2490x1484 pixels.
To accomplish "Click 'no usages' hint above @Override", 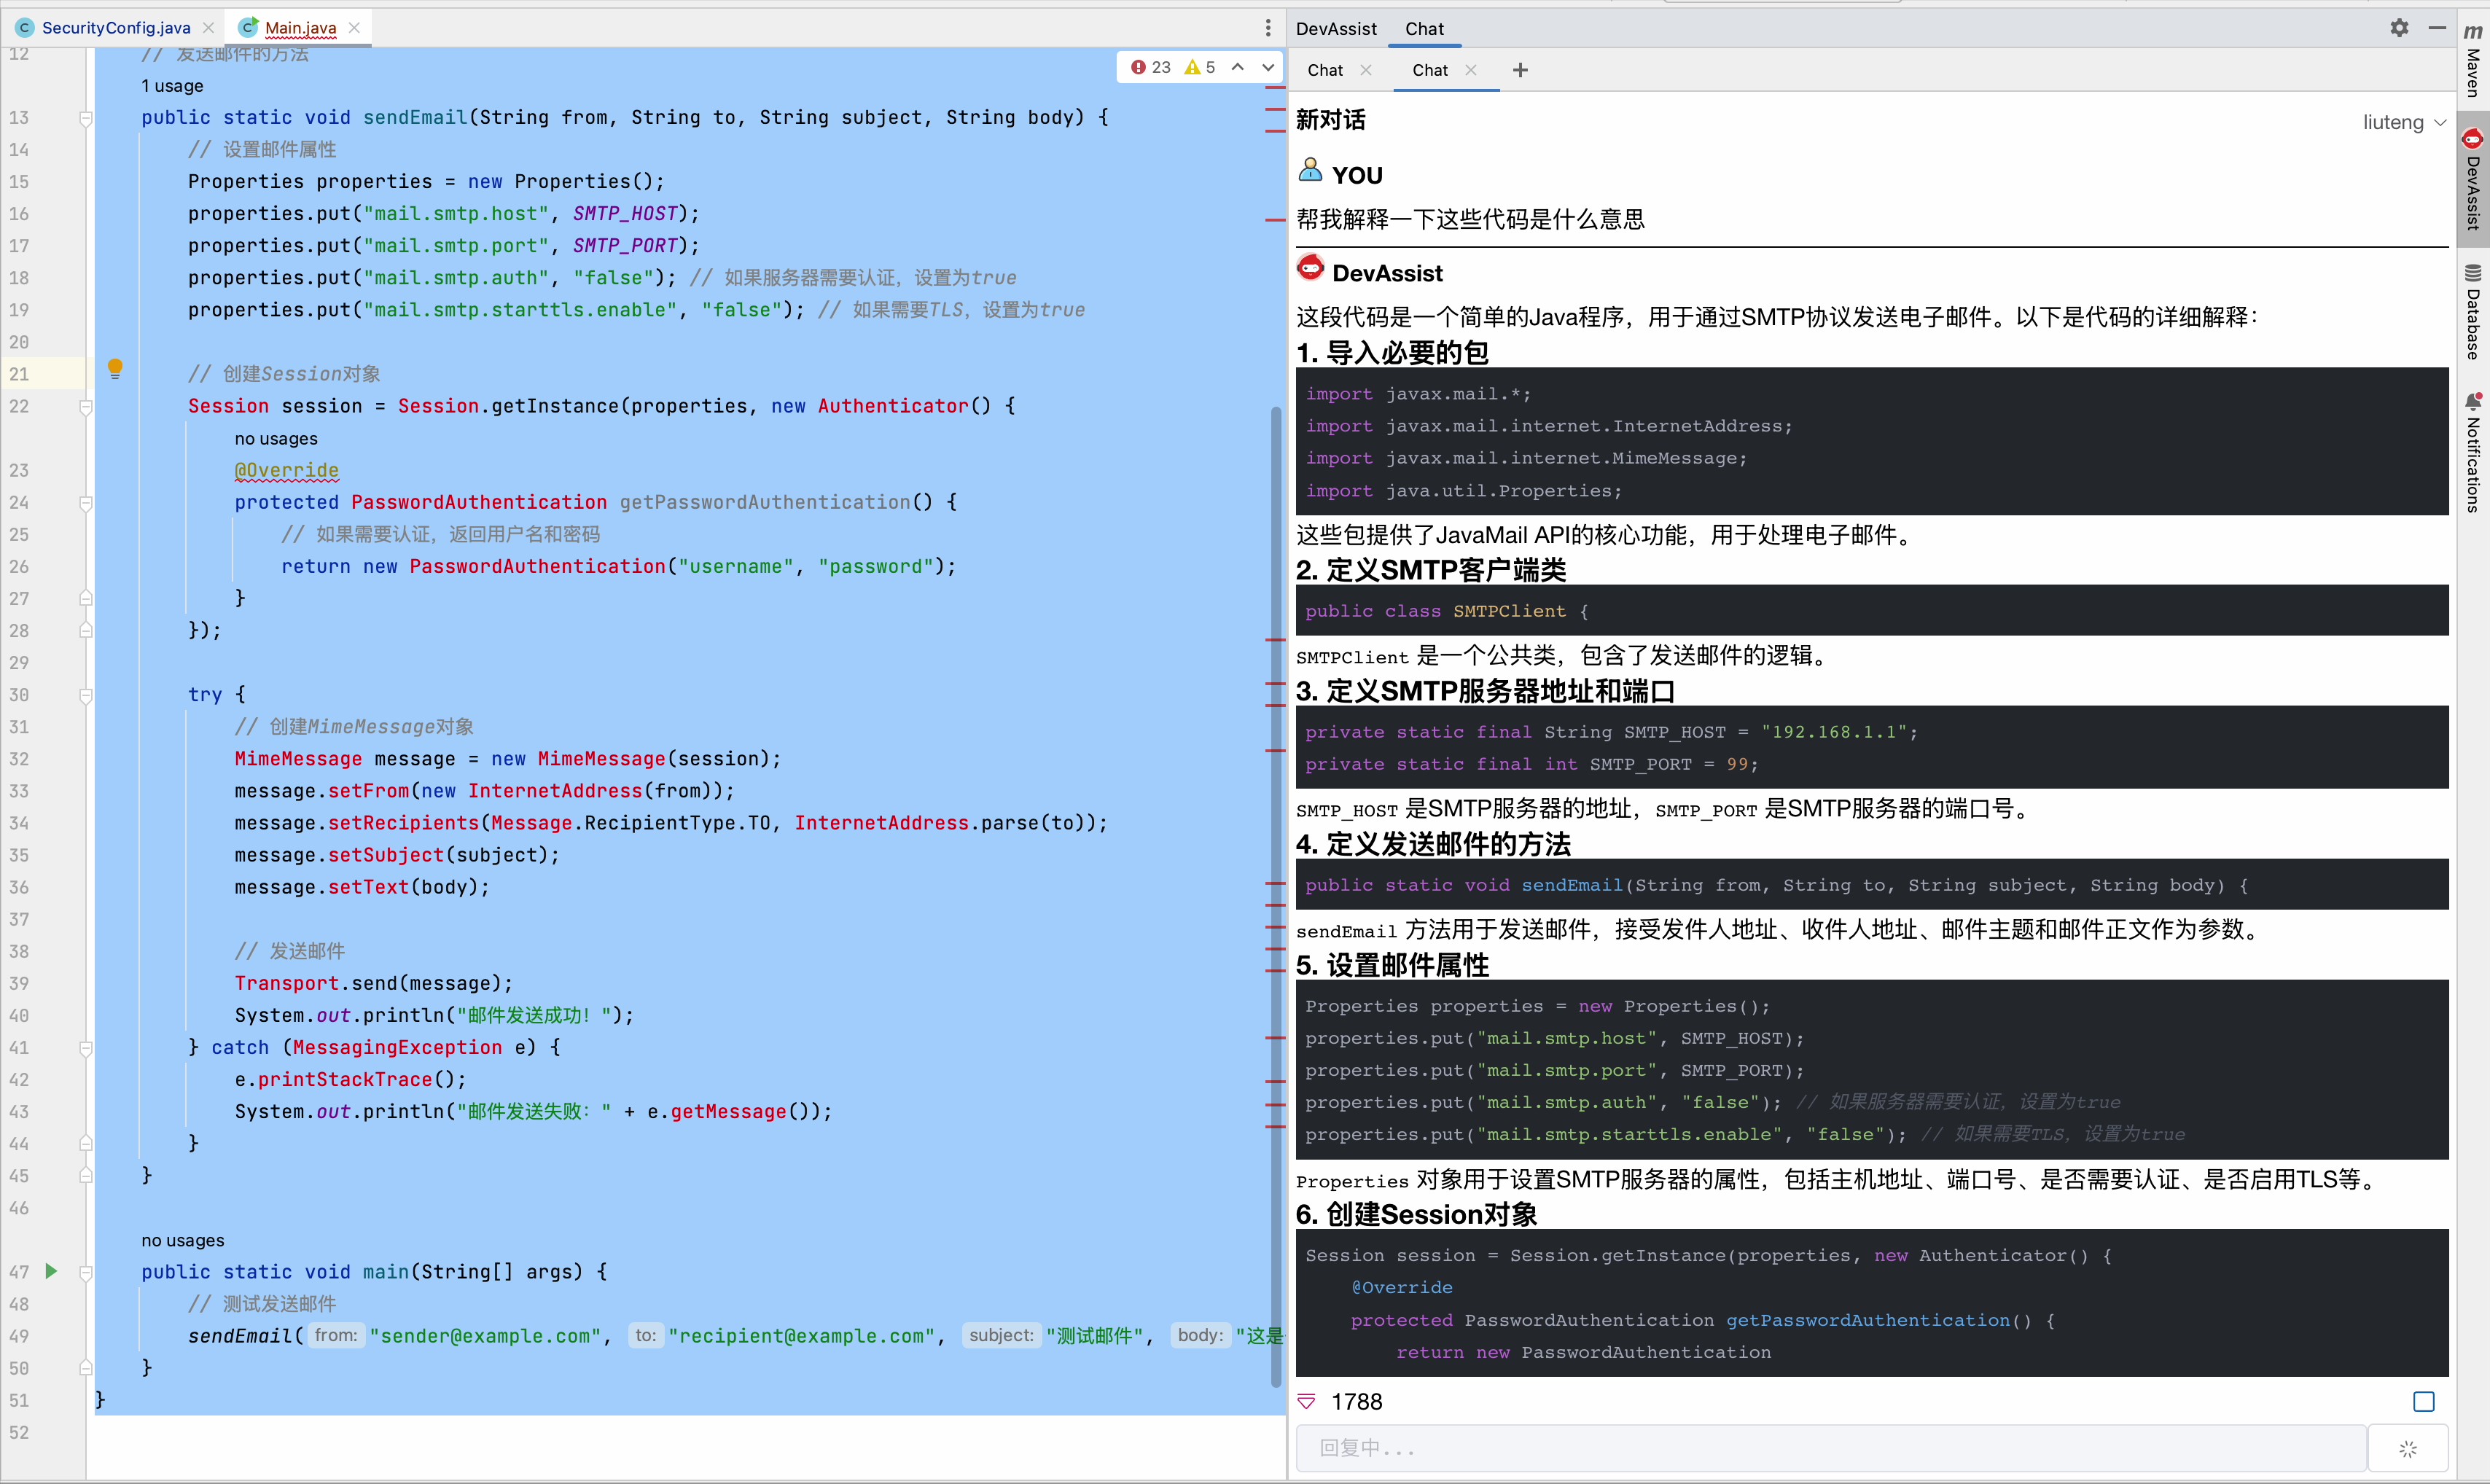I will tap(276, 439).
